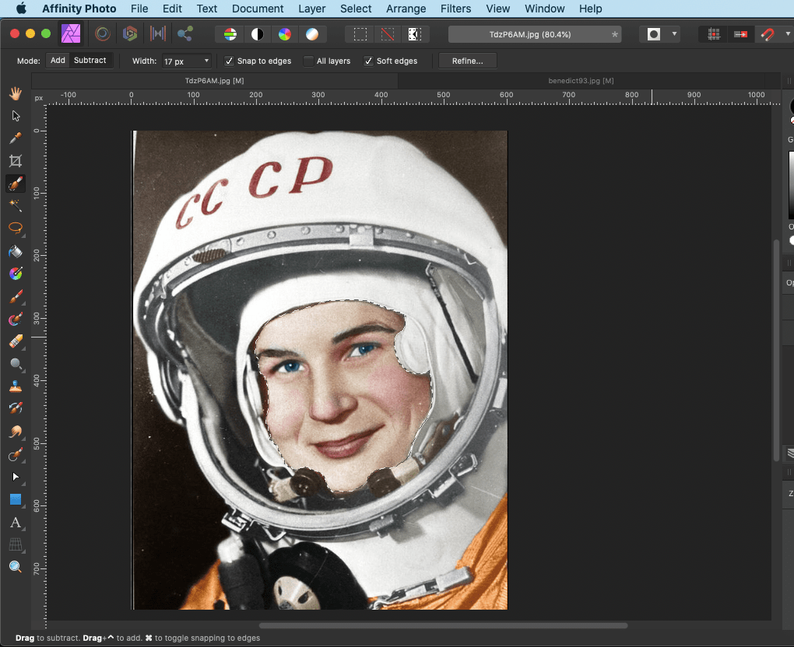Toggle the Soft edges checkbox
The image size is (794, 647).
coord(368,61)
